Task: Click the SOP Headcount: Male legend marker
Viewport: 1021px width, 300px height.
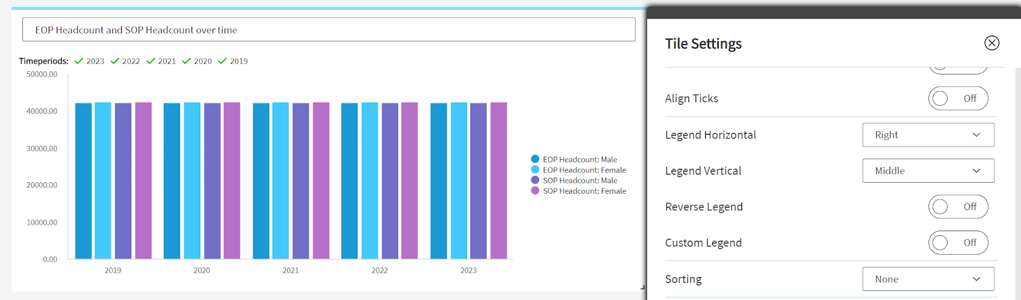Action: [535, 180]
